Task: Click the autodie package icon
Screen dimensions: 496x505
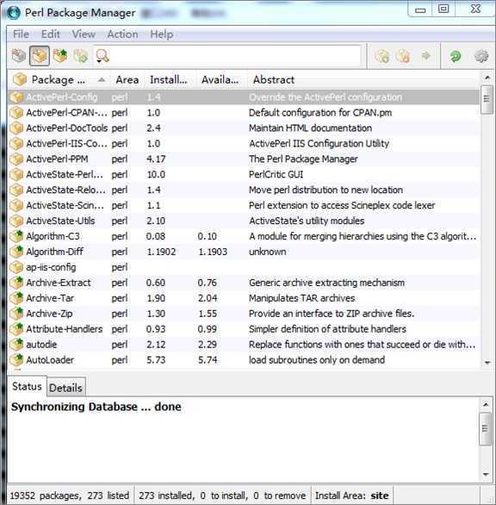Action: 16,345
